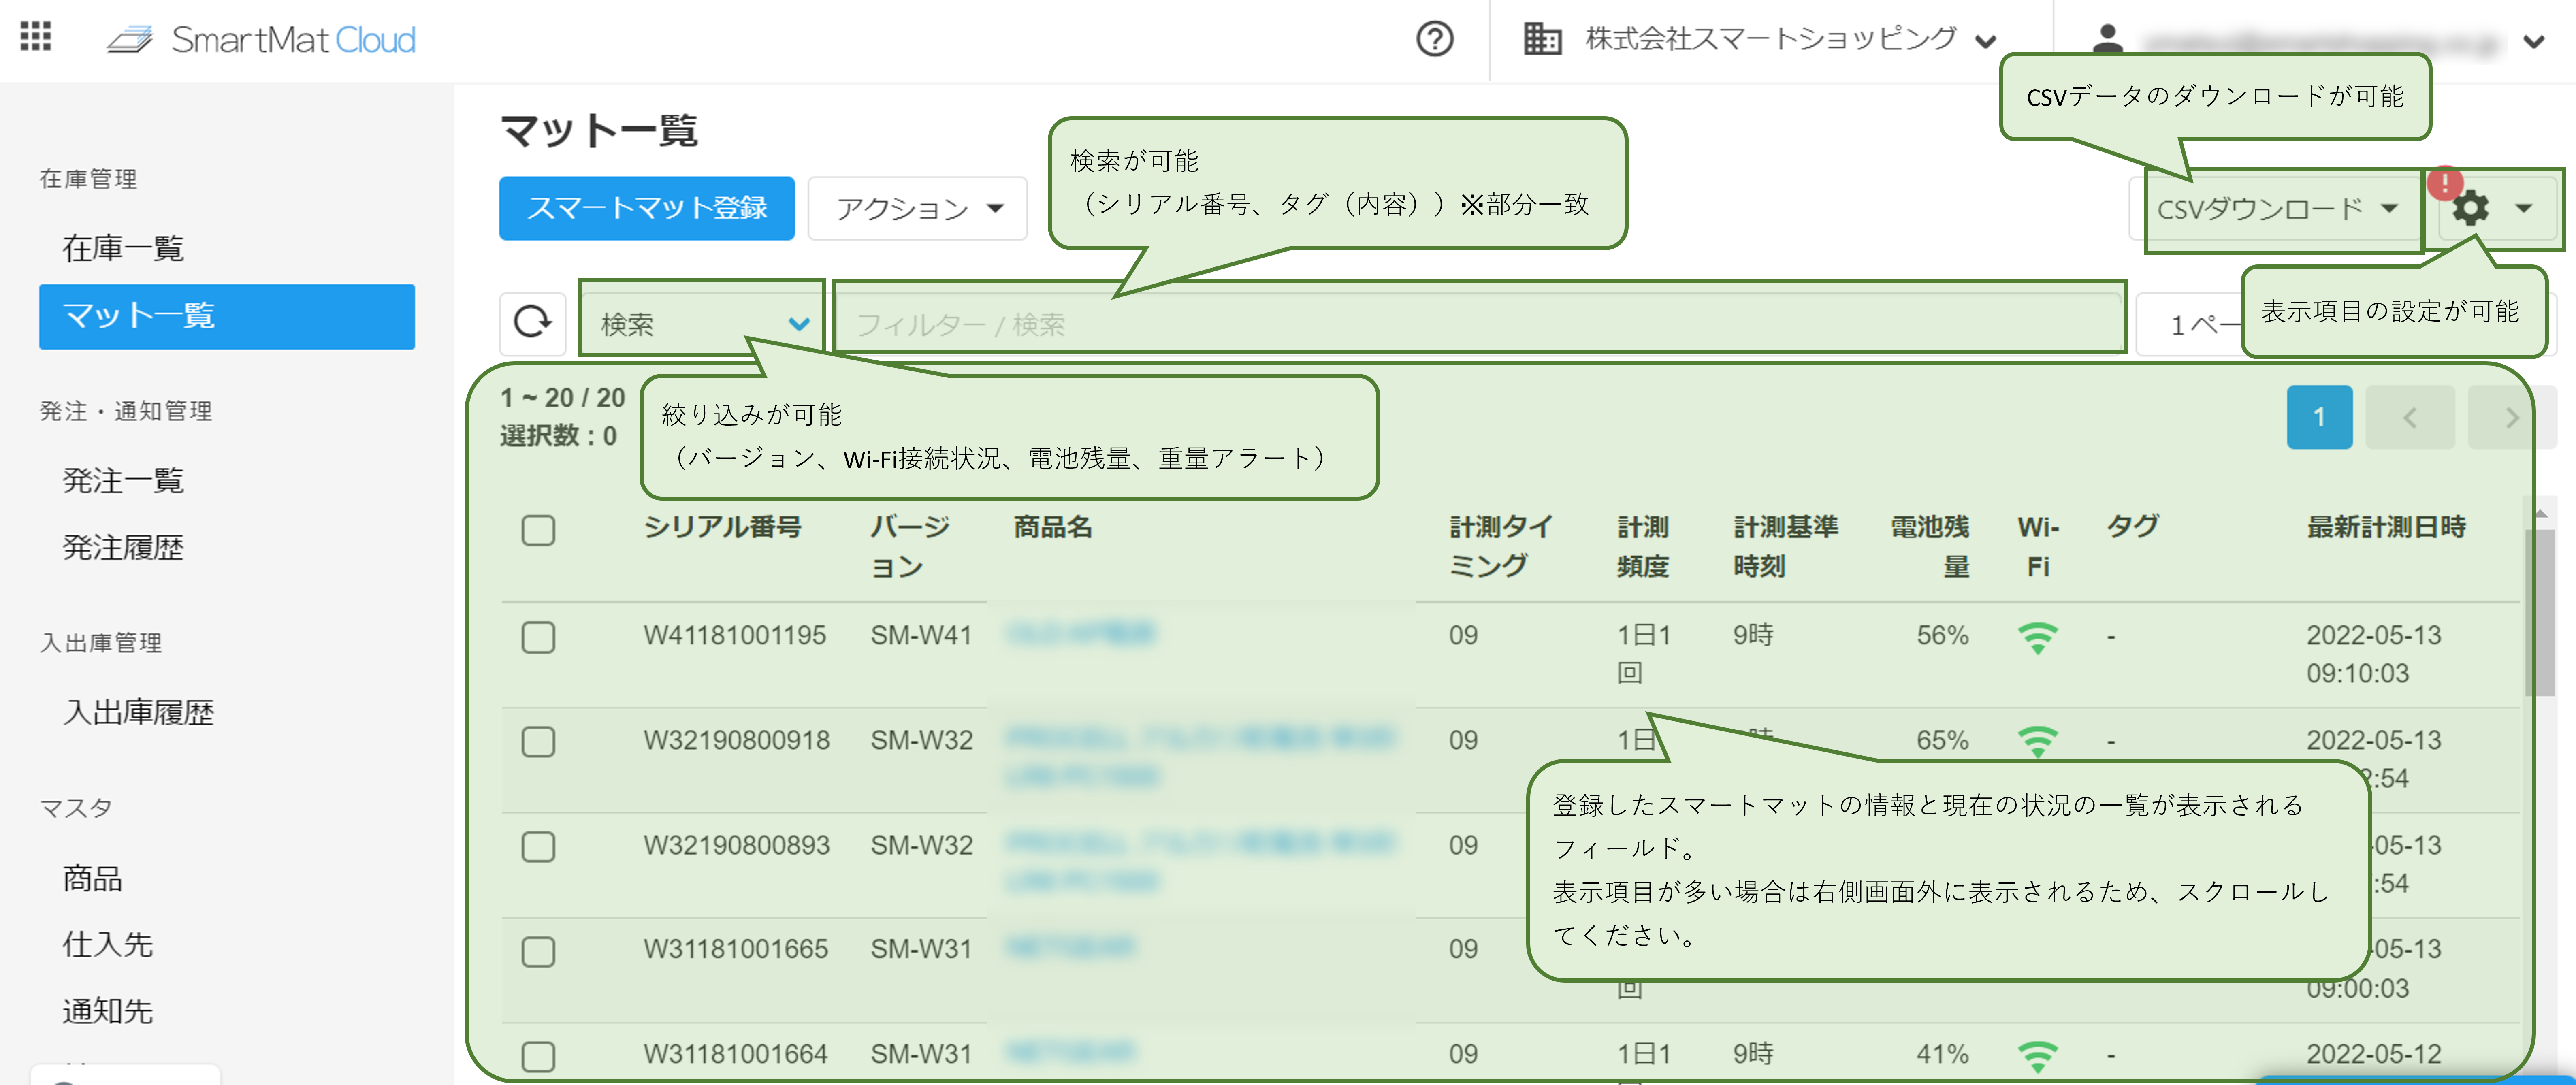Click the タグ column header
The image size is (2576, 1085).
click(x=2133, y=527)
